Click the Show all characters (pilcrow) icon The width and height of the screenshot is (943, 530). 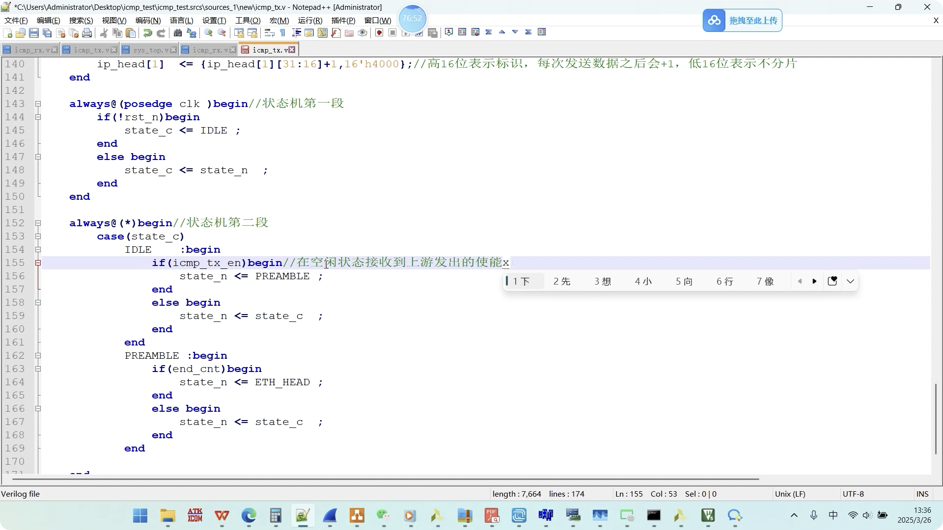pos(283,33)
